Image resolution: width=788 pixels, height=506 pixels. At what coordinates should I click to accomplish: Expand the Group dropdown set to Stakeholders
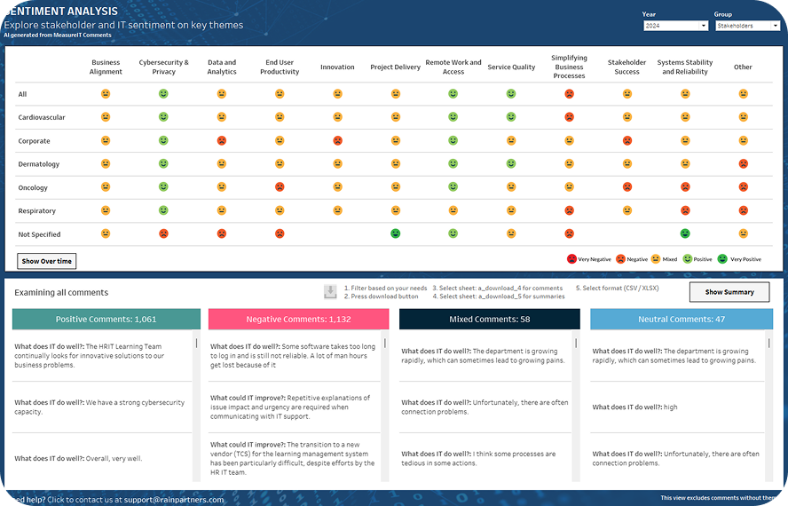747,26
